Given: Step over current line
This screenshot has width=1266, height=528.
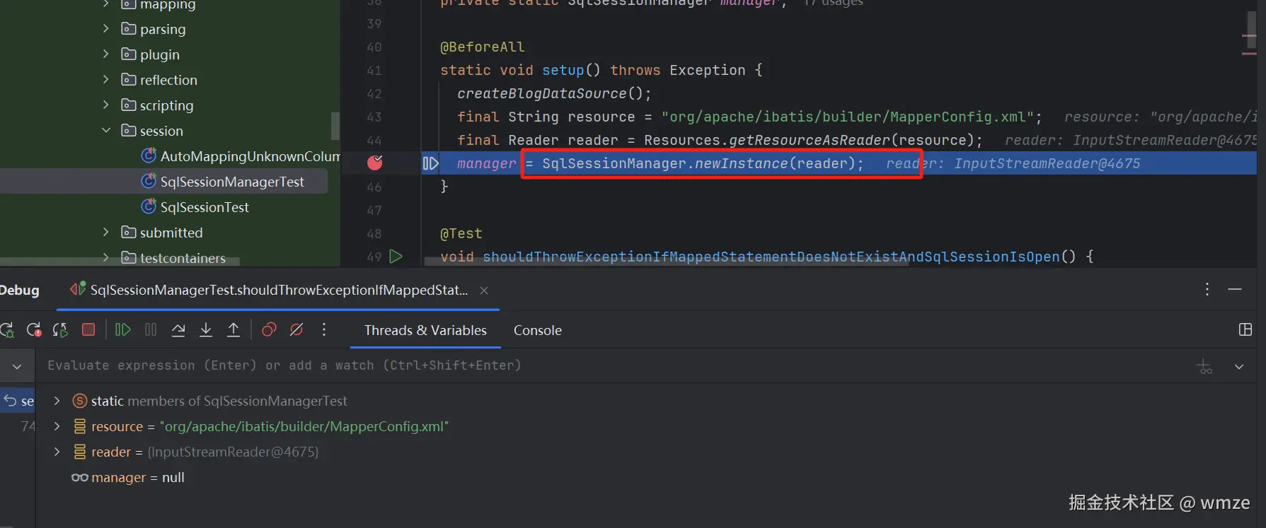Looking at the screenshot, I should (178, 329).
